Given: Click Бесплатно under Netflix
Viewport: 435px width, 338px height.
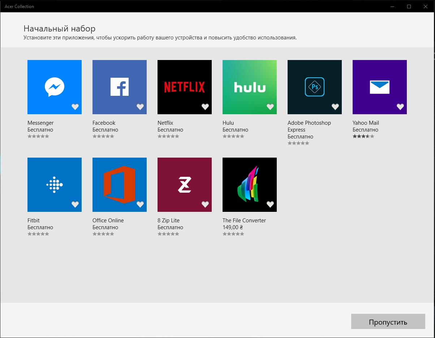Looking at the screenshot, I should pyautogui.click(x=171, y=130).
